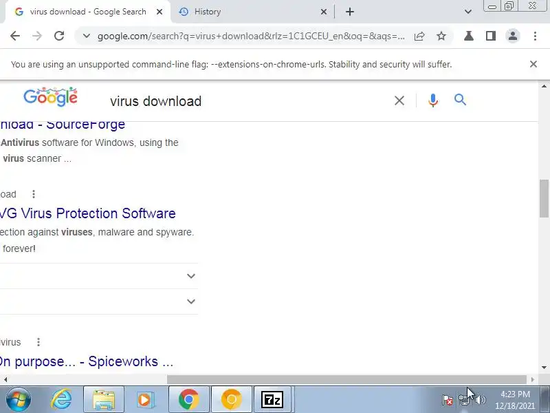Open Chrome three-dot menu

pyautogui.click(x=535, y=36)
